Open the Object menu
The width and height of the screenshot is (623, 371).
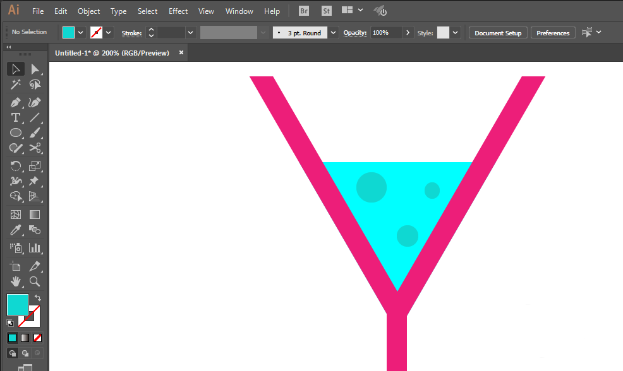coord(88,11)
